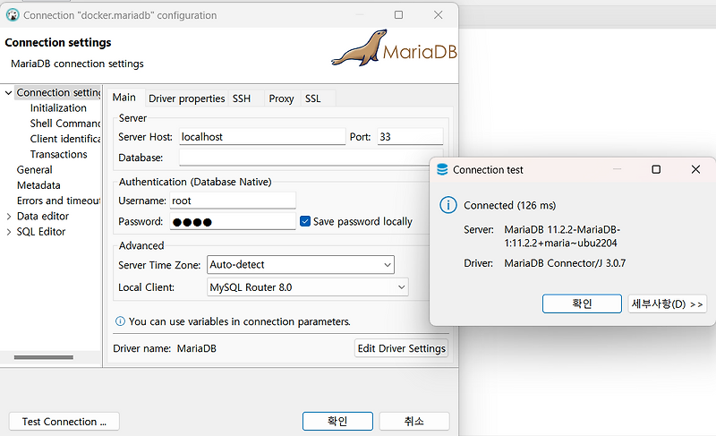Toggle Save password locally checkbox
Image resolution: width=716 pixels, height=436 pixels.
[x=305, y=221]
